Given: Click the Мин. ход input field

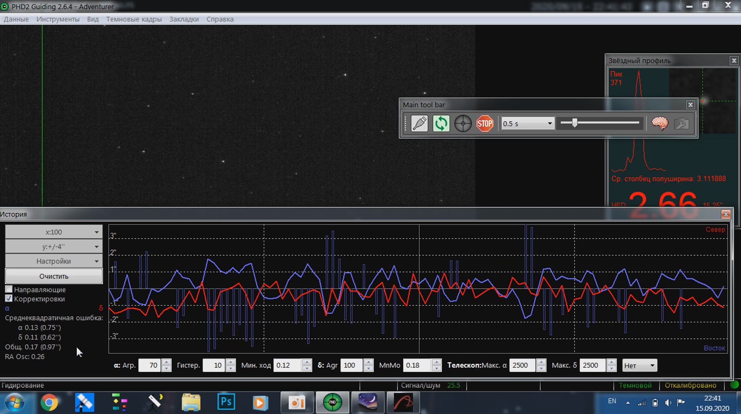Looking at the screenshot, I should 287,365.
